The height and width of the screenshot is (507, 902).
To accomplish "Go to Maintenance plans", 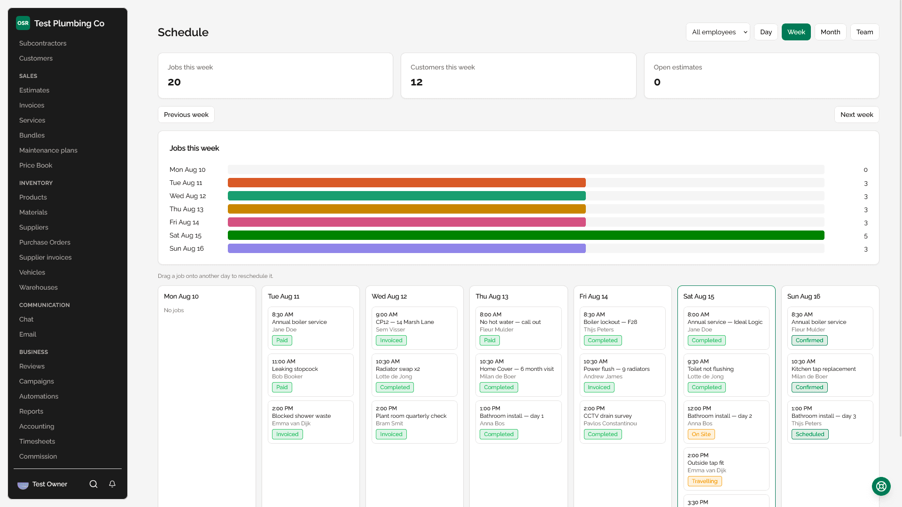I will [x=48, y=150].
